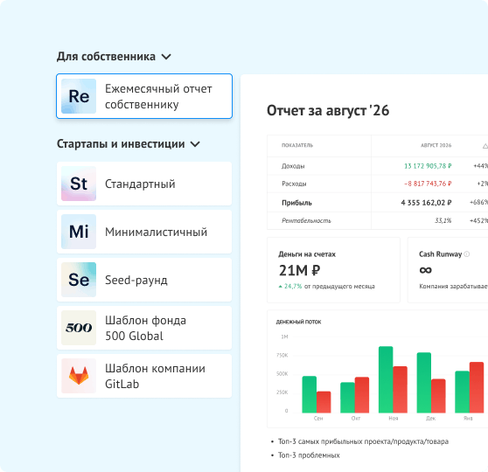Click the green bar for Дек

(424, 383)
